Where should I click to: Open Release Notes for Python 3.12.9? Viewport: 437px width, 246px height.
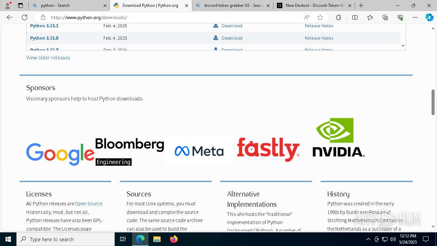(x=319, y=38)
